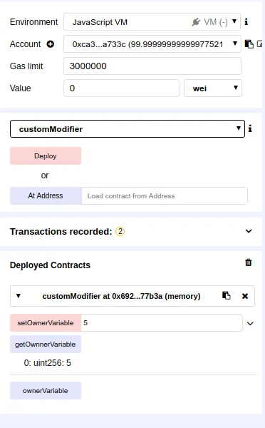Call the ownerVariable getter
This screenshot has height=428, width=265.
(x=46, y=391)
